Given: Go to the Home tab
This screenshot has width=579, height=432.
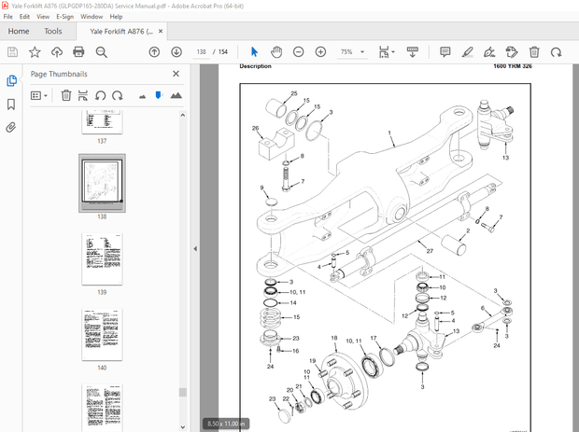Looking at the screenshot, I should click(x=19, y=31).
